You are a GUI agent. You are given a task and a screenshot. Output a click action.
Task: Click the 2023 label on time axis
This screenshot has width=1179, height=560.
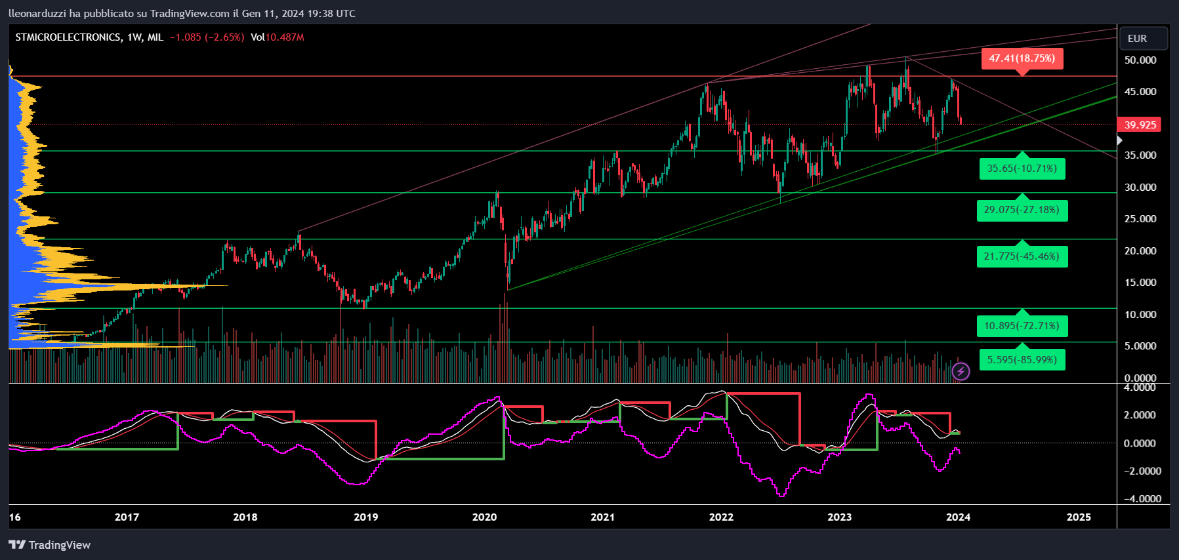839,517
